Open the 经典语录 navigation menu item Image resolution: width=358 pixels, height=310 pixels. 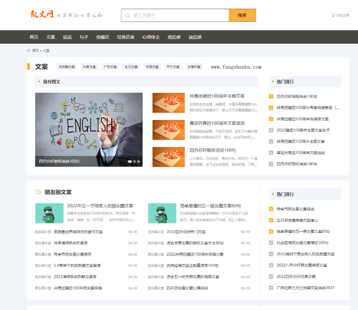coord(126,37)
